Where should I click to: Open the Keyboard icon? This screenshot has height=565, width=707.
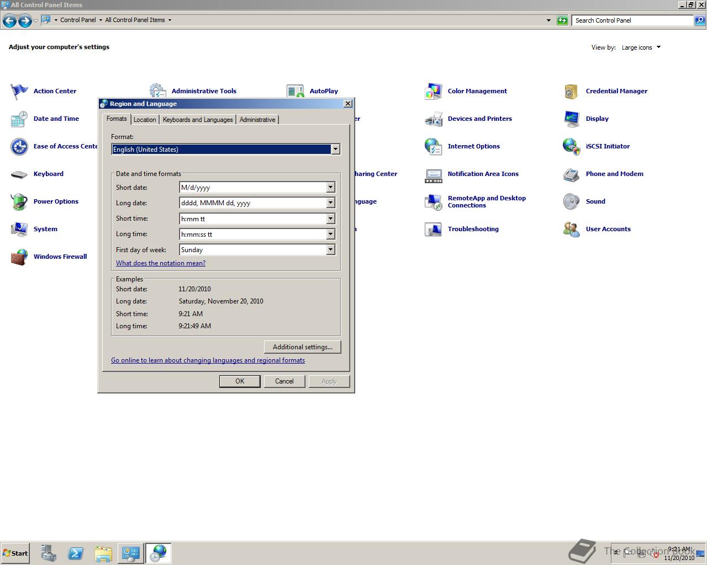(x=19, y=174)
